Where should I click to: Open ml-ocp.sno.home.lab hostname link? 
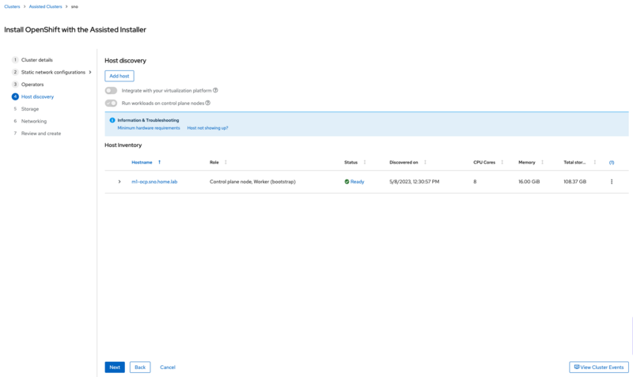pos(154,182)
